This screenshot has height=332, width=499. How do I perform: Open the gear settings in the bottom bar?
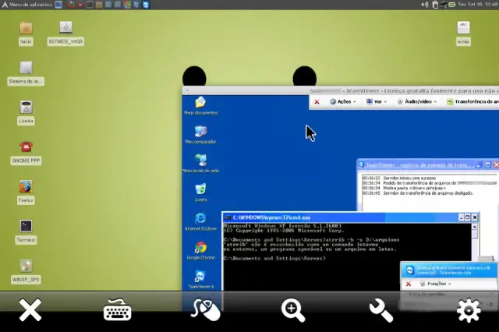(469, 311)
